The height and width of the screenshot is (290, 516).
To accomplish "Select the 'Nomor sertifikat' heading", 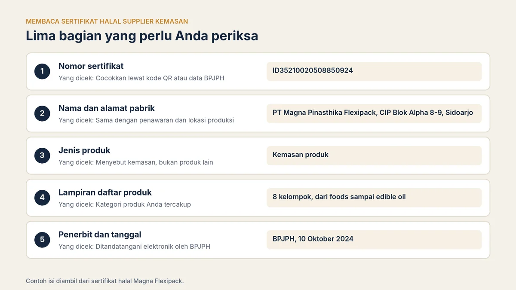I will coord(91,66).
